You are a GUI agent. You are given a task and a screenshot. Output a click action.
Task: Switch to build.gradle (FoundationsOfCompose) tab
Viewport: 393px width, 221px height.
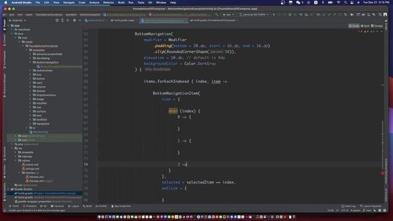pyautogui.click(x=213, y=20)
